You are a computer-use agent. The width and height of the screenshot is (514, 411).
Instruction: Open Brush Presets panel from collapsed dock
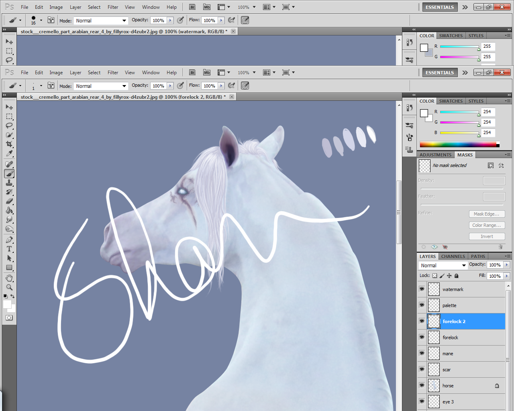point(409,125)
